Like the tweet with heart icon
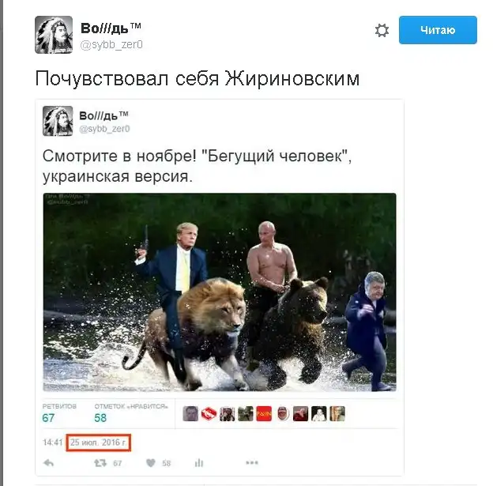The image size is (493, 486). [151, 463]
